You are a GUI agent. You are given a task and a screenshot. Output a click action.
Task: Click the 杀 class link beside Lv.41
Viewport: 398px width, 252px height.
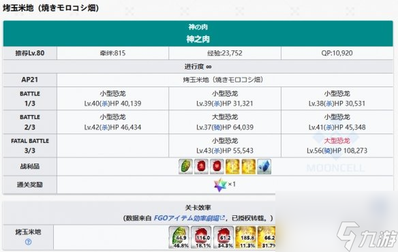click(x=329, y=127)
